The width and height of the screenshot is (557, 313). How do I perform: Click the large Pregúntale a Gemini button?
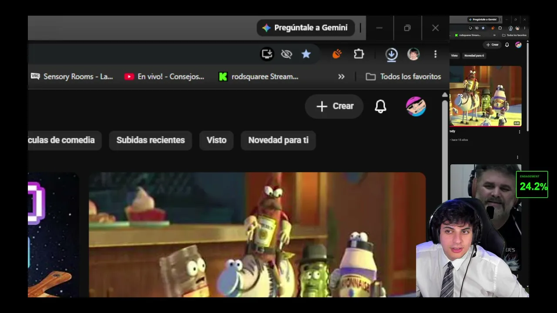coord(306,28)
